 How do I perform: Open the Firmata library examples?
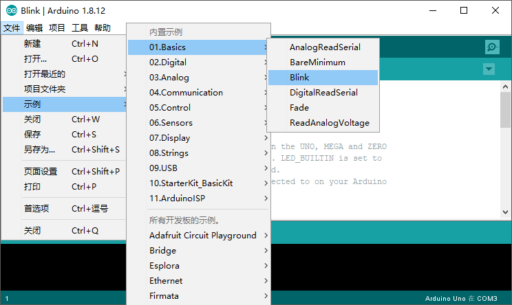(x=198, y=296)
